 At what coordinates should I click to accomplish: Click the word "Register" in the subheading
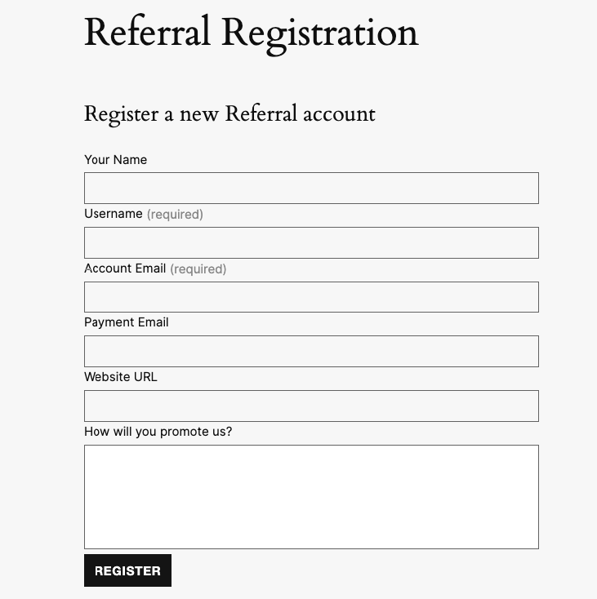tap(121, 114)
